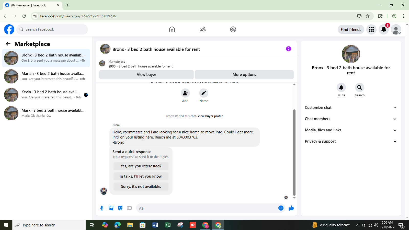Expand Customize chat section

(x=351, y=108)
